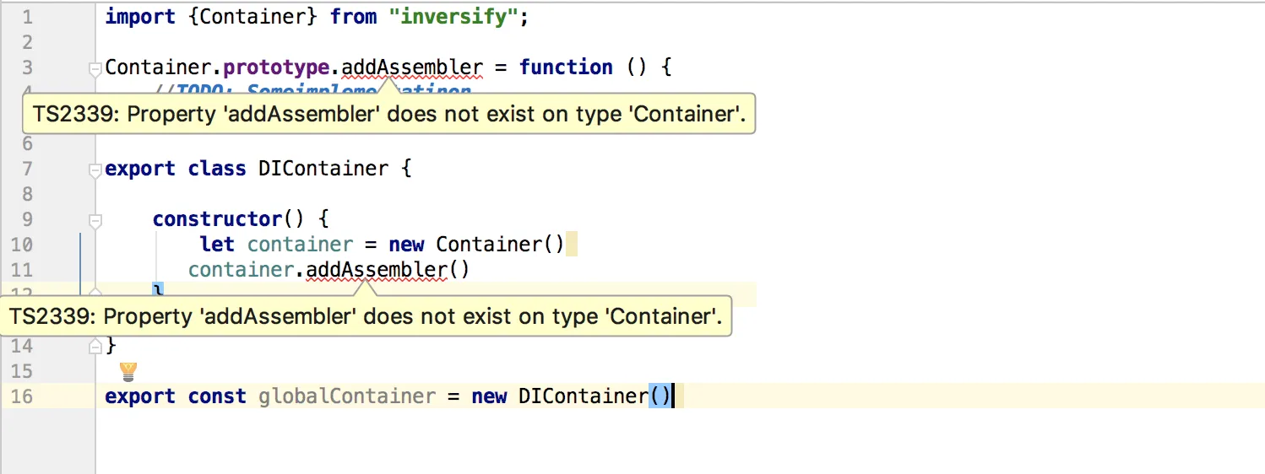The width and height of the screenshot is (1265, 474).
Task: Click the underlined addAssembler call on line 11
Action: coord(376,270)
